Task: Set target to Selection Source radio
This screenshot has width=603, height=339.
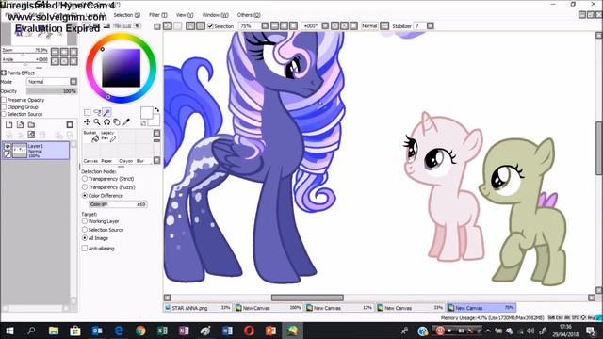Action: [85, 230]
